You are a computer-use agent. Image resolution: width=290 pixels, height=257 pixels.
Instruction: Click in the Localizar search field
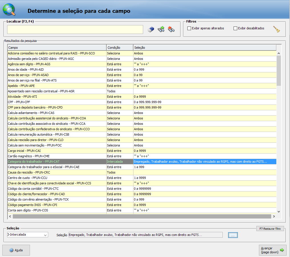point(75,29)
